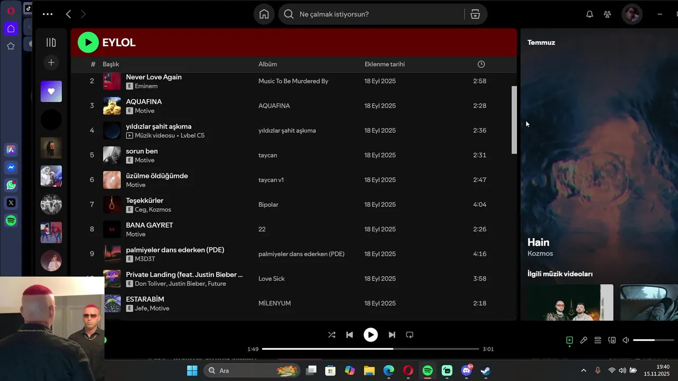Skip to the previous track
Viewport: 678px width, 381px height.
pos(350,334)
